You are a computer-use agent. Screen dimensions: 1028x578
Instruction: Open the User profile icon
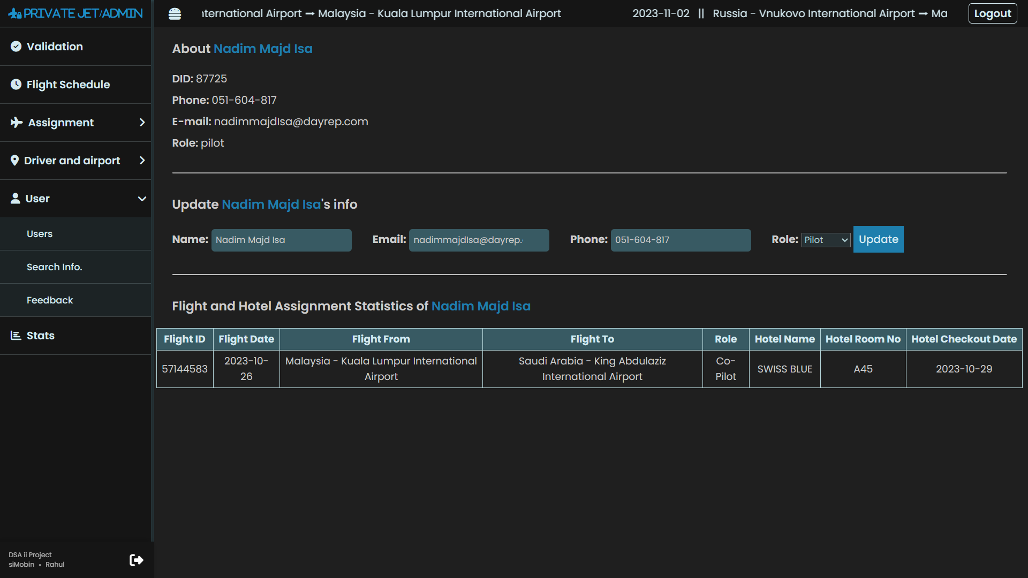(15, 199)
